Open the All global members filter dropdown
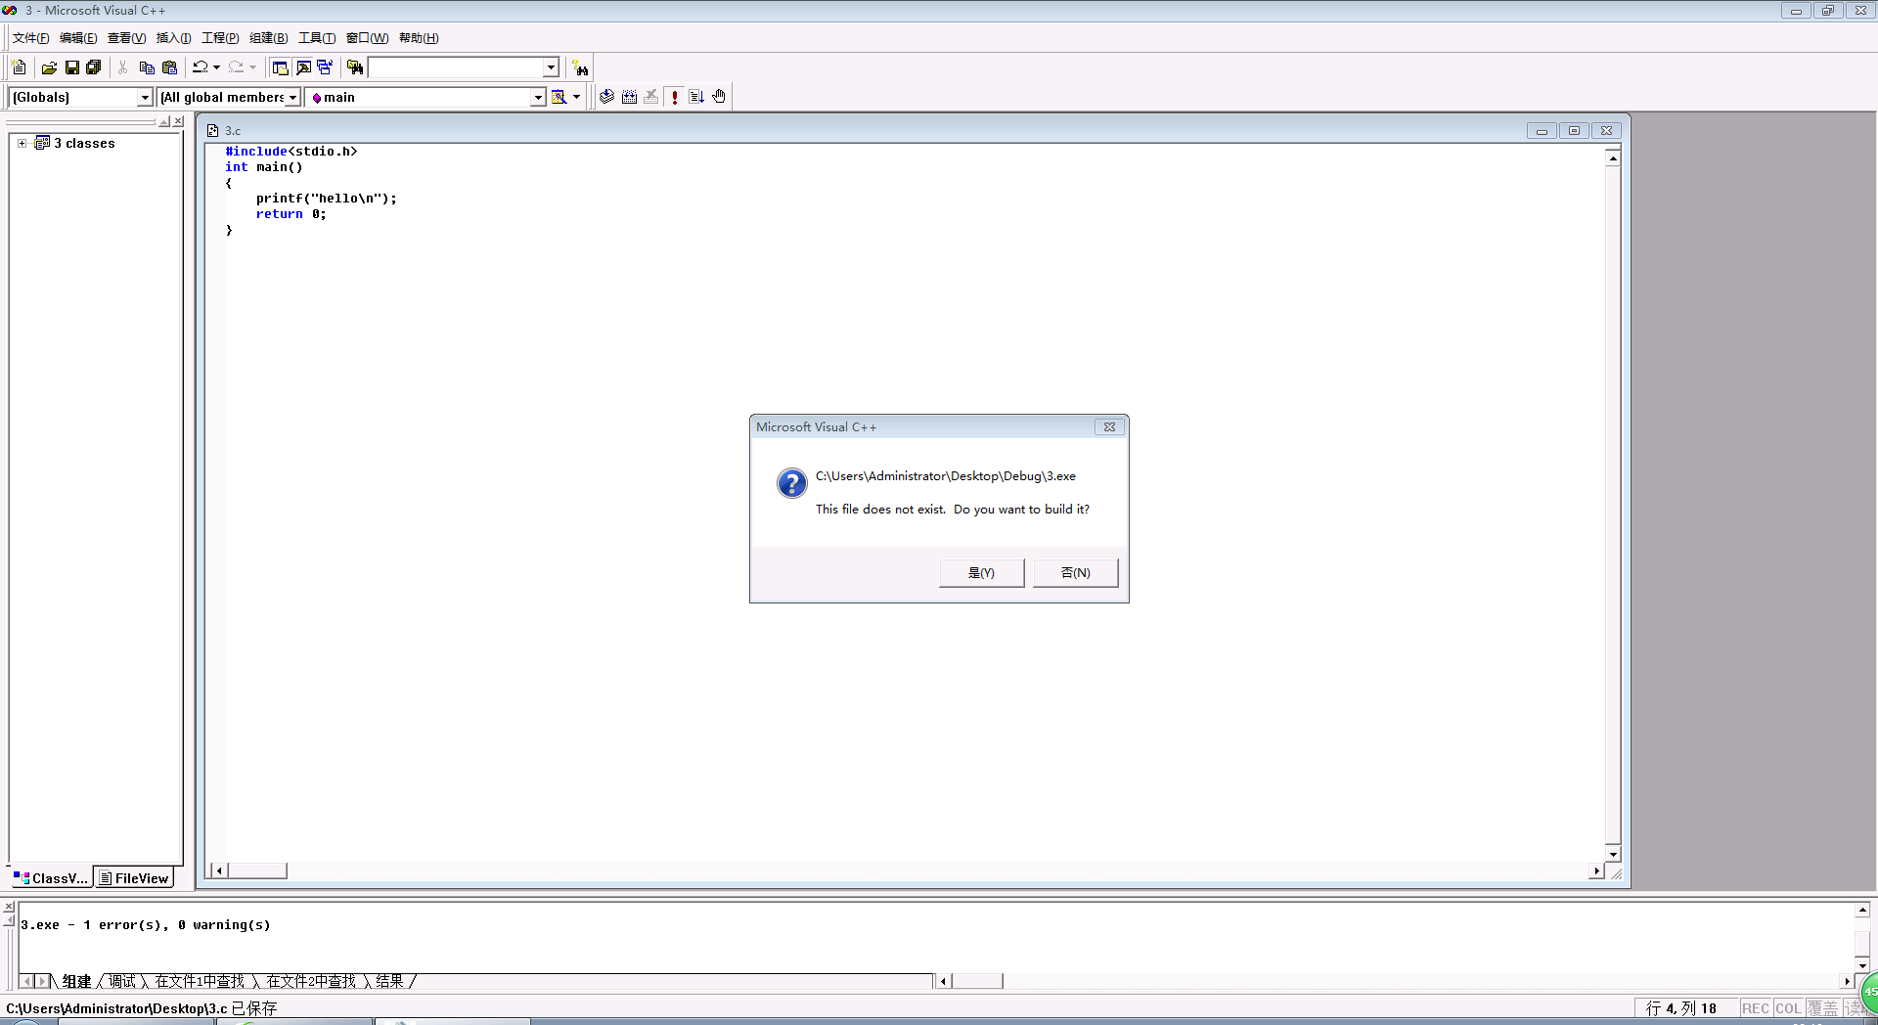The width and height of the screenshot is (1878, 1025). [x=292, y=97]
